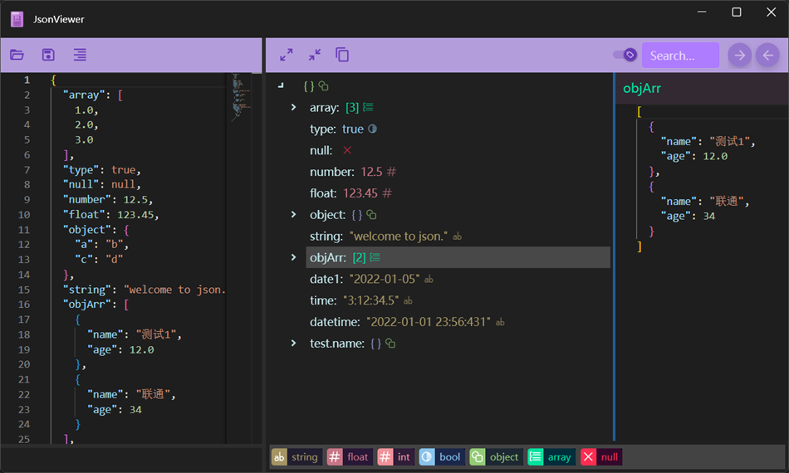Expand all tree nodes
Screen dimensions: 789x473
(287, 55)
